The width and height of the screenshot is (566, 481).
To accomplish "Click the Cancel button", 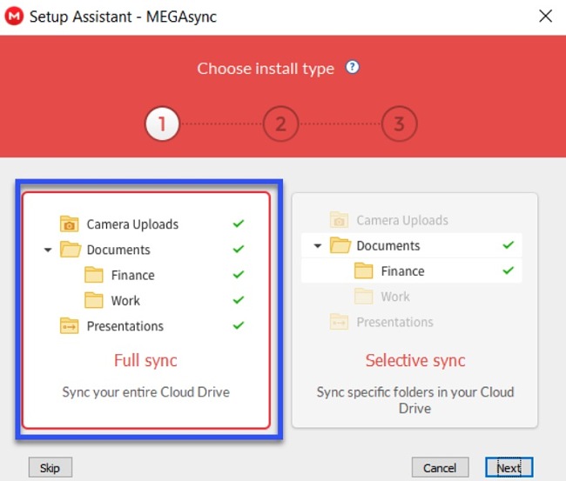I will coord(440,468).
